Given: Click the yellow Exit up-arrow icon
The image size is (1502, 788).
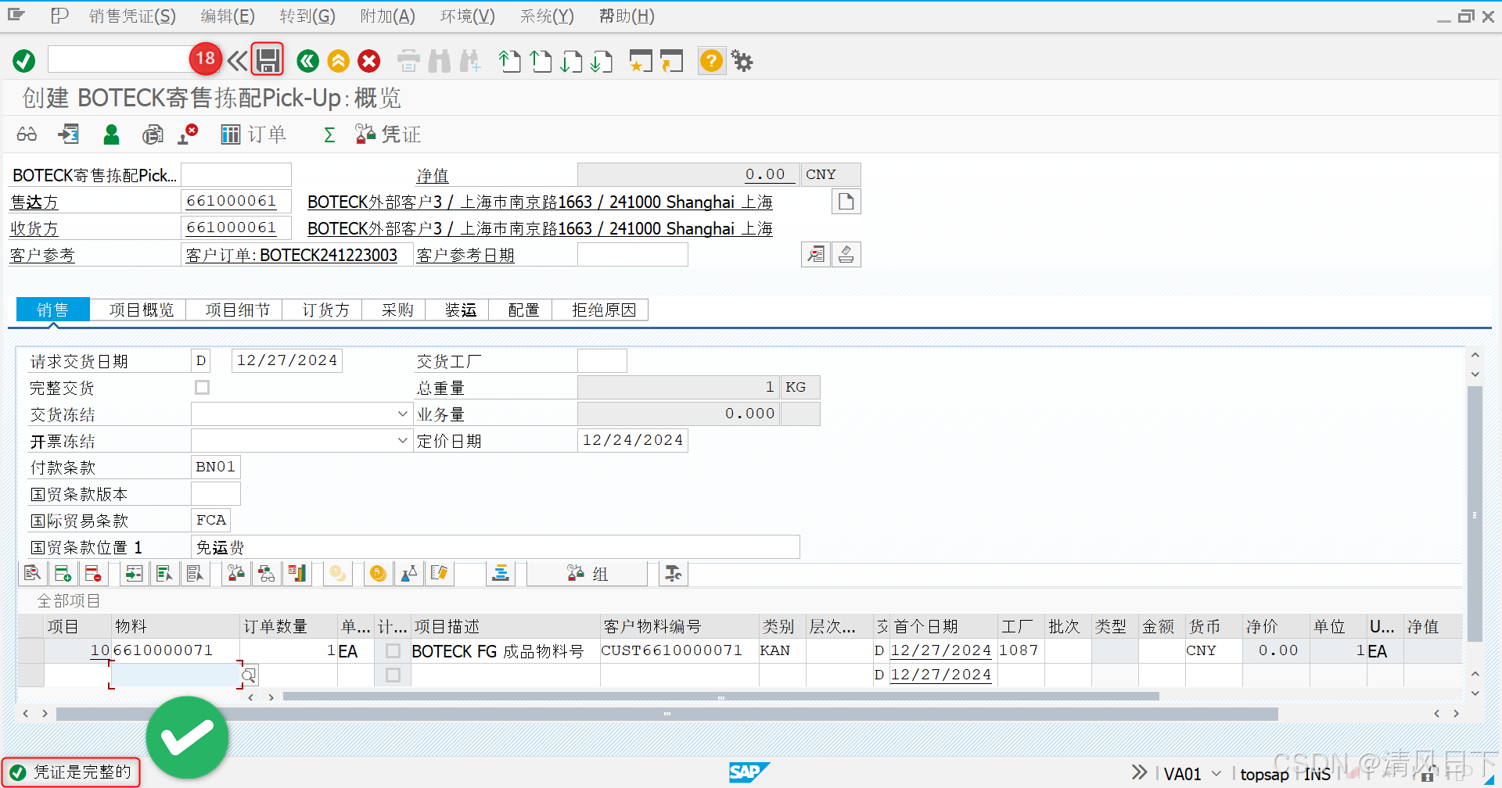Looking at the screenshot, I should [x=339, y=61].
